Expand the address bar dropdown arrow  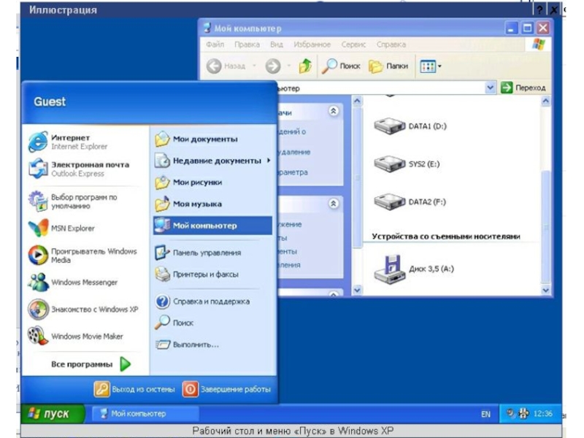coord(491,88)
